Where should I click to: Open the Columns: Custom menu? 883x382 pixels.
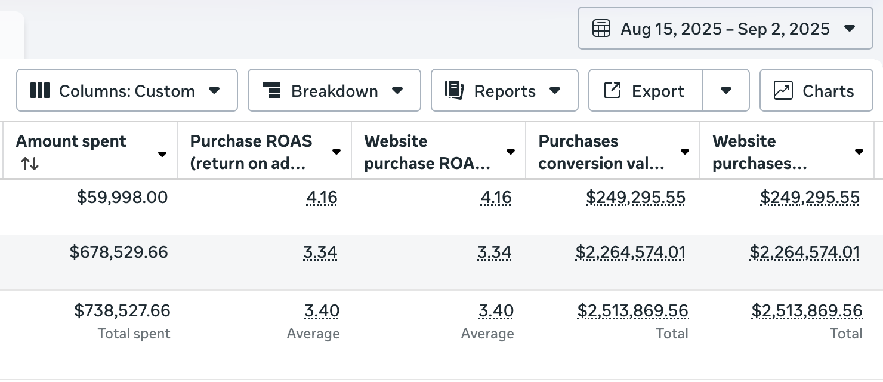pos(126,90)
